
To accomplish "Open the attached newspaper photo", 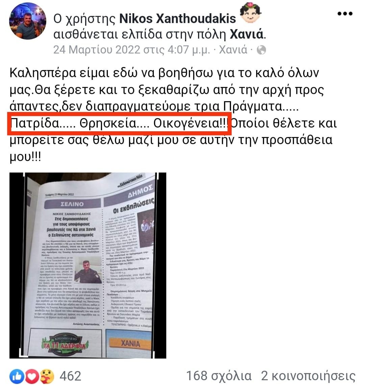I will click(x=88, y=265).
